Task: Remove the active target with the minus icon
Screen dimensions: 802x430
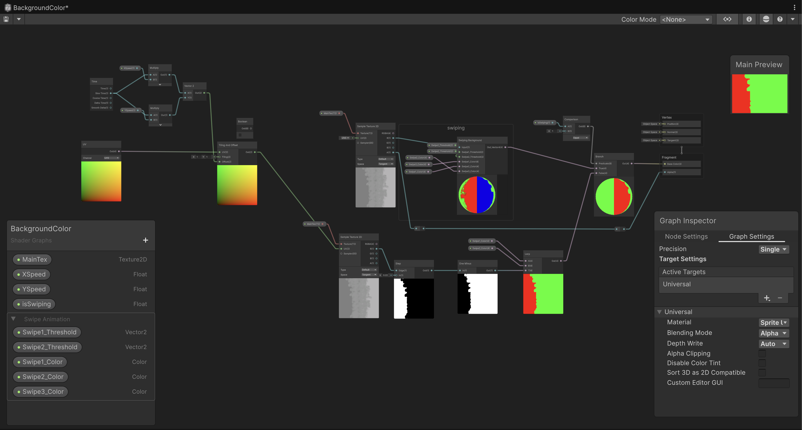Action: (x=780, y=298)
